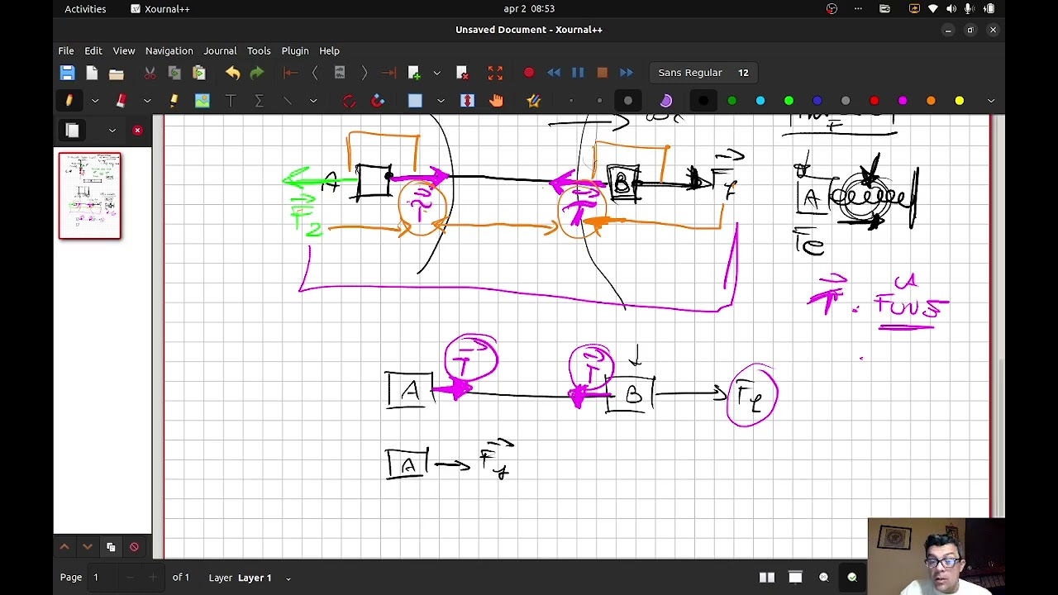Toggle rotation snapping

[349, 101]
